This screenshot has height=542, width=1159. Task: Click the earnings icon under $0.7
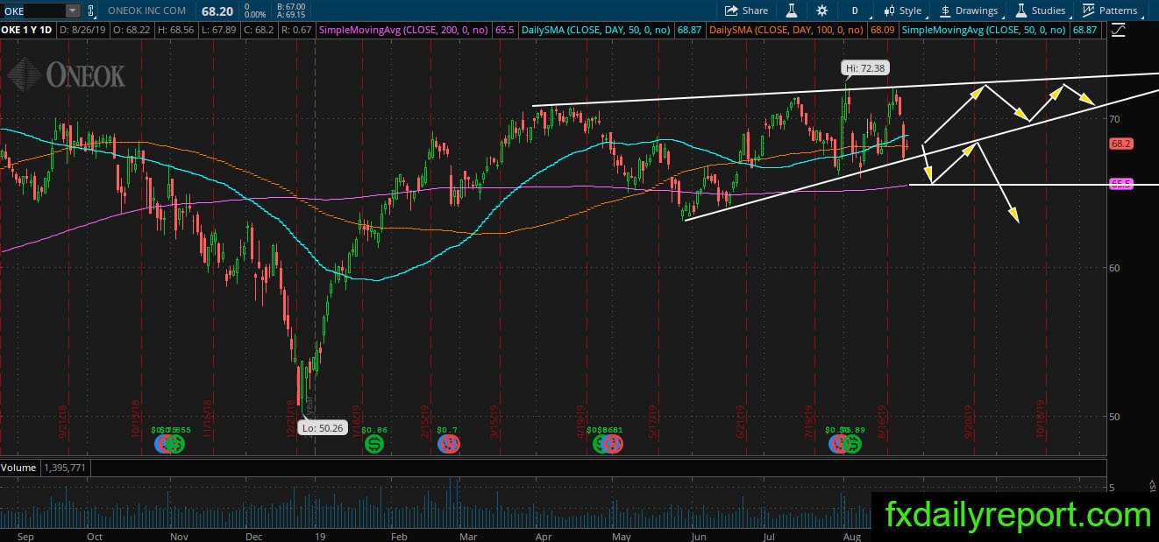[x=450, y=444]
